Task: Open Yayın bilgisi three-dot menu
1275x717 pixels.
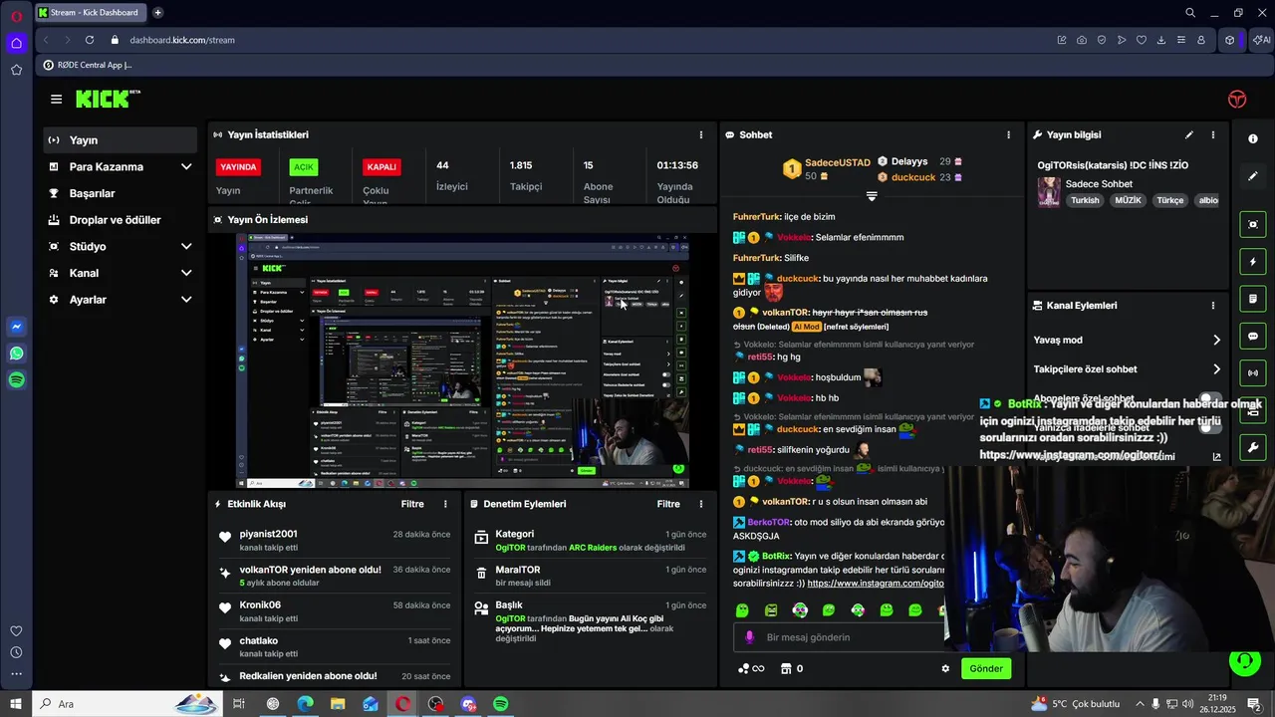Action: pos(1212,134)
